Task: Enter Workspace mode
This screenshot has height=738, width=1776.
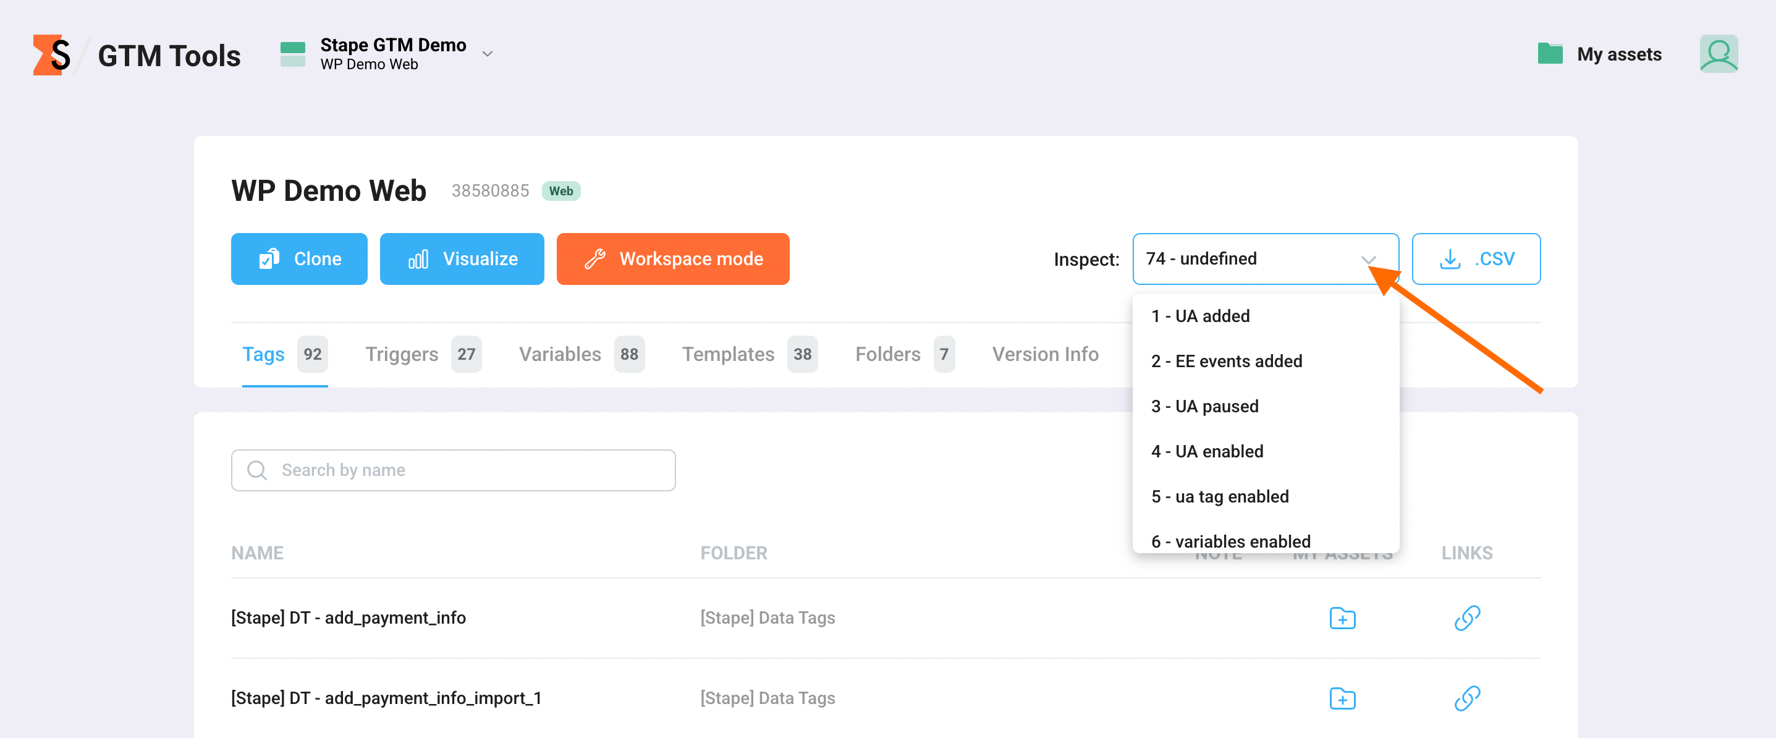Action: click(673, 258)
